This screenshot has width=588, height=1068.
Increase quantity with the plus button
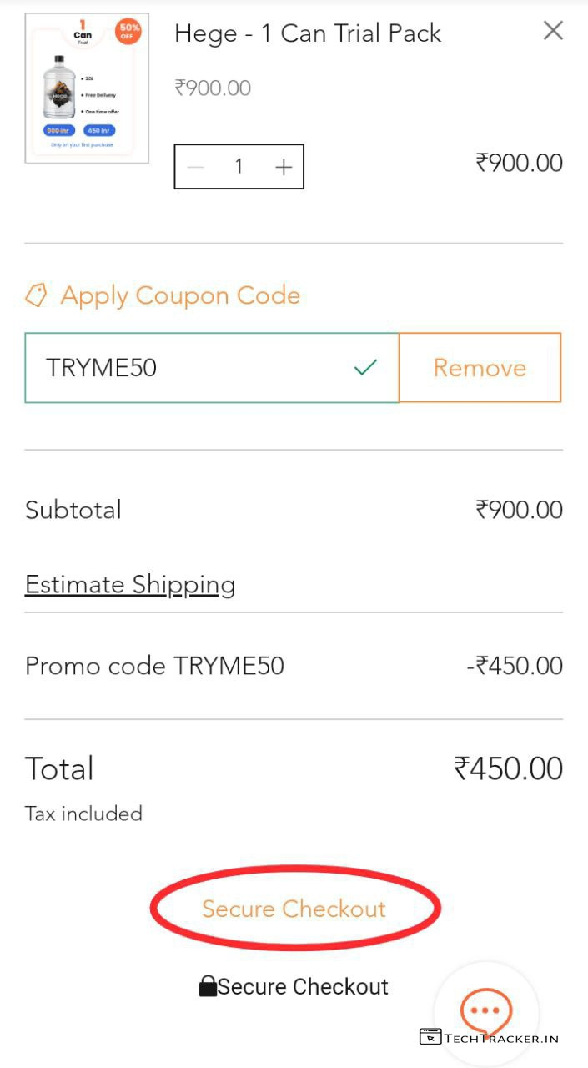284,167
